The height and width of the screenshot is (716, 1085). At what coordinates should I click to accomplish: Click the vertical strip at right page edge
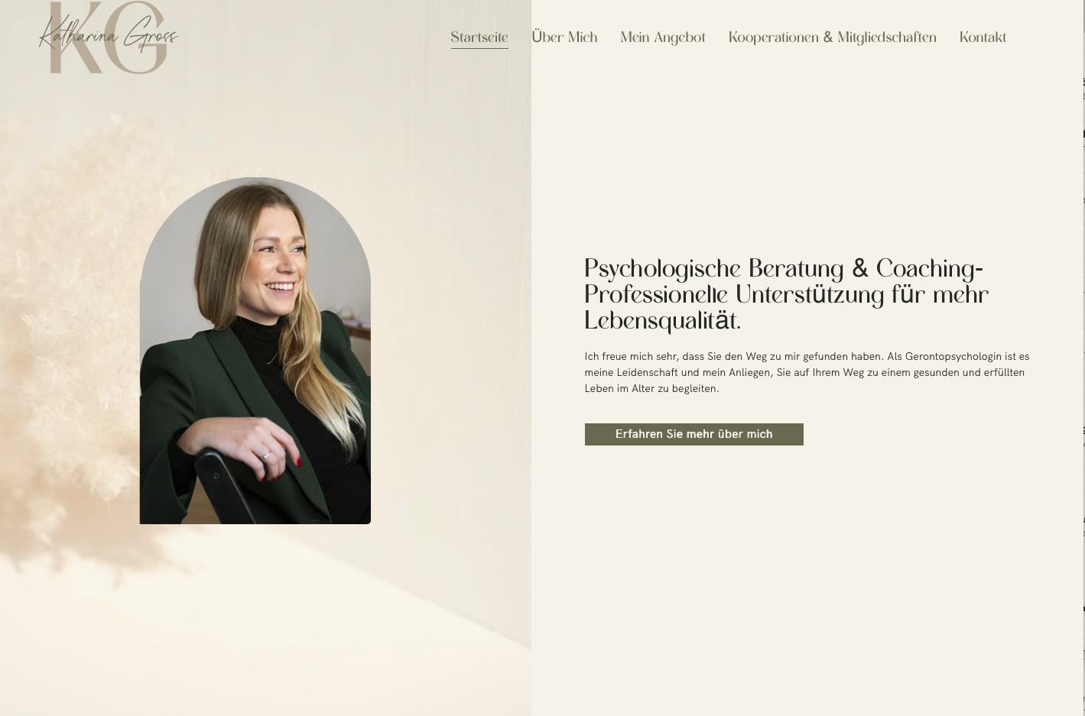(x=1083, y=358)
